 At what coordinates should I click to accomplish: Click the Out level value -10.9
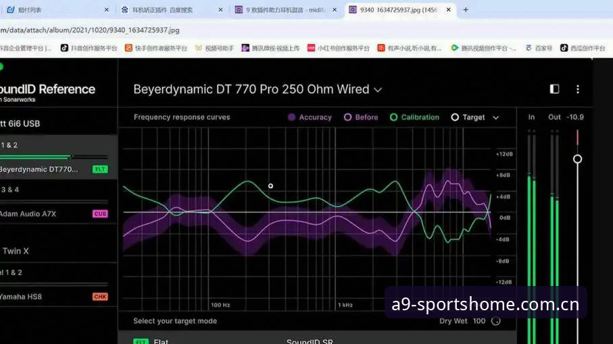point(574,117)
